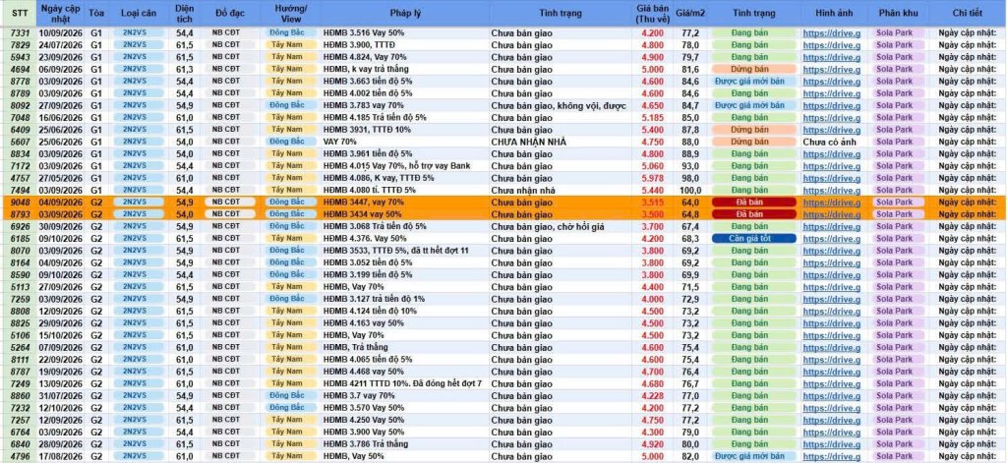Open the drive link in row 4796
The width and height of the screenshot is (1007, 463).
(832, 456)
